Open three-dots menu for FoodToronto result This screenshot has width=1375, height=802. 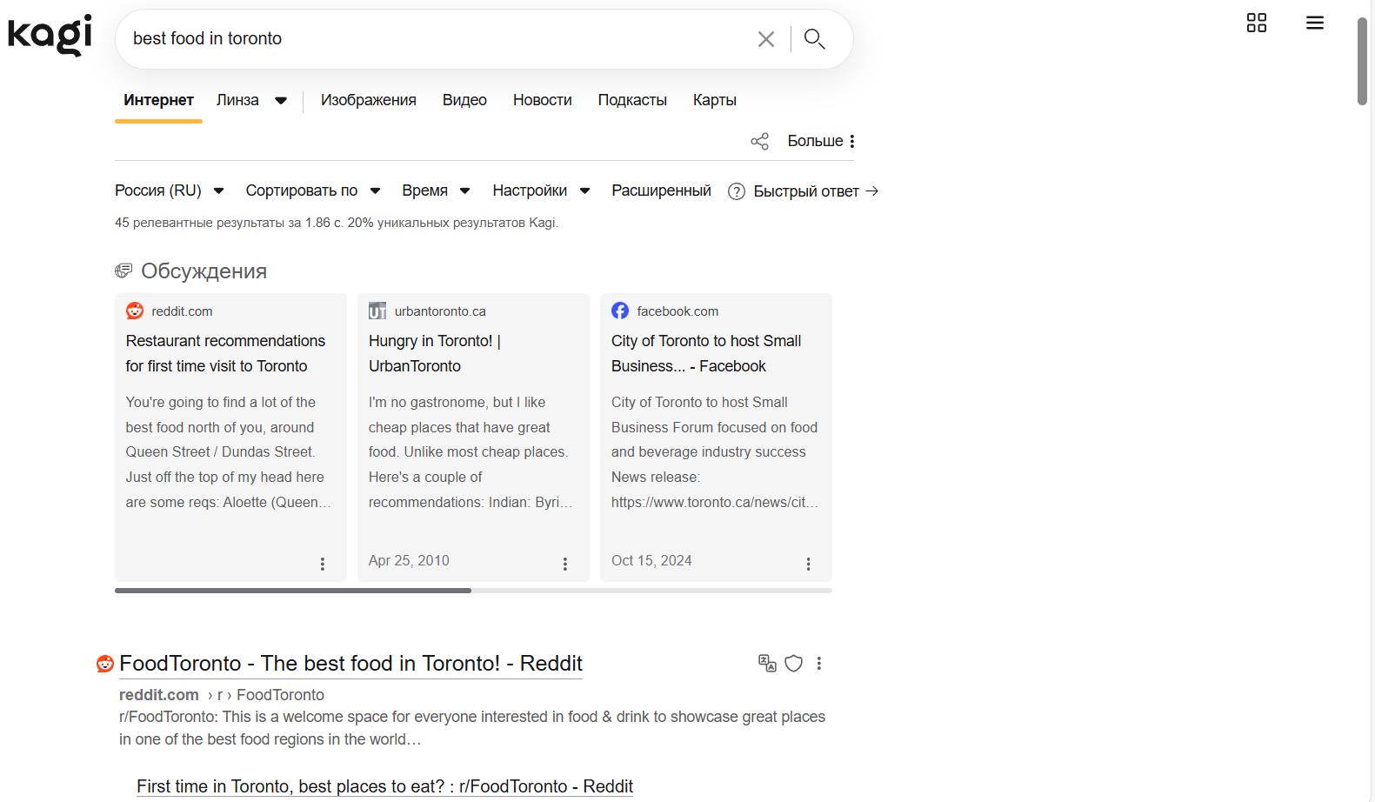pos(819,664)
